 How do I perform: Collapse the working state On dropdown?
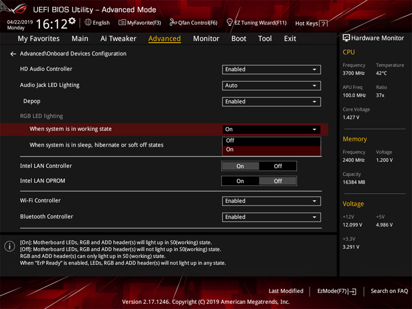pos(271,129)
